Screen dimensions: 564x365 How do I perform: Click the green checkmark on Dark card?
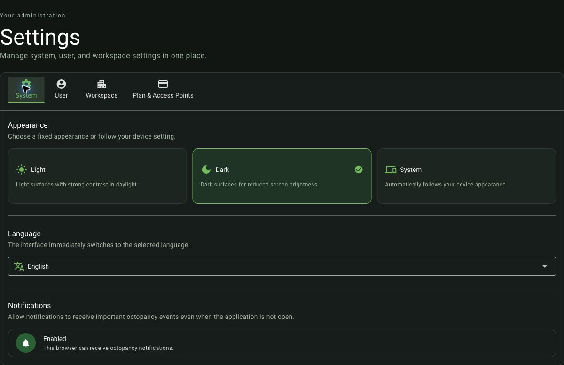coord(359,170)
